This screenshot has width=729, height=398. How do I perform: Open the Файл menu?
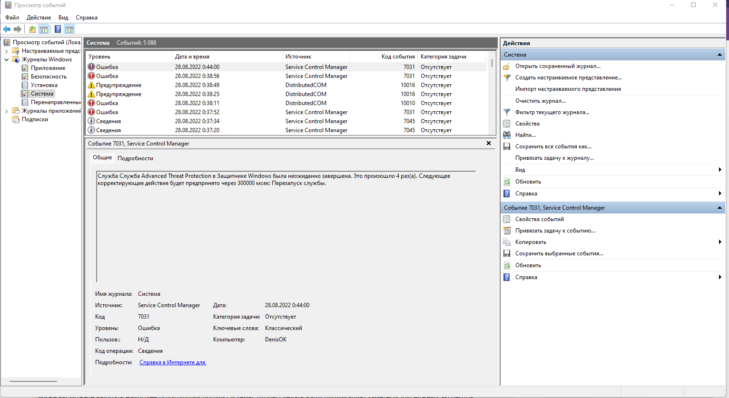point(12,18)
